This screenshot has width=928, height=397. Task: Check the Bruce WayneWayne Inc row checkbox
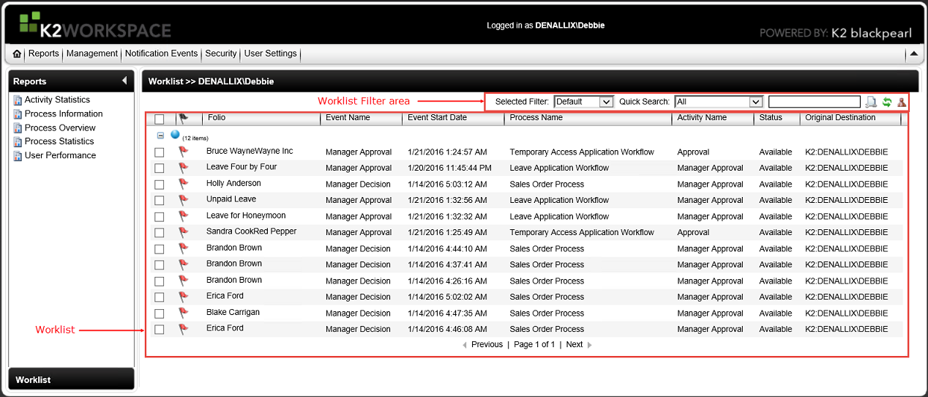160,152
